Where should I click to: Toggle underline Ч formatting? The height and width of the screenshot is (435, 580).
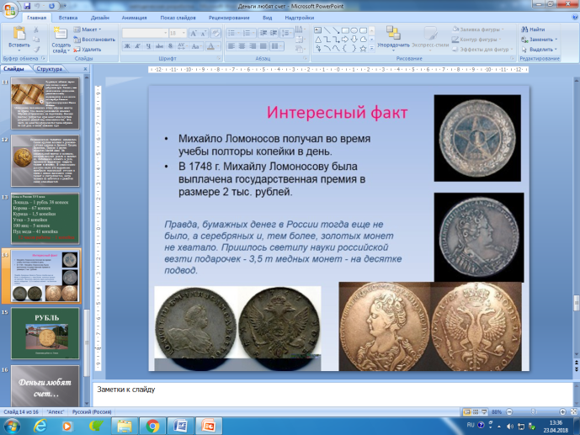pyautogui.click(x=148, y=46)
